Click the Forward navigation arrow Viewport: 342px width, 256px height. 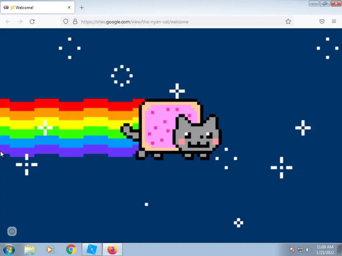tap(20, 22)
